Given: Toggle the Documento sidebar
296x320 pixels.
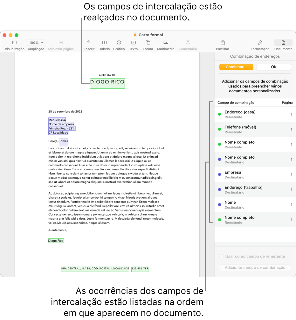Looking at the screenshot, I should coord(283,42).
